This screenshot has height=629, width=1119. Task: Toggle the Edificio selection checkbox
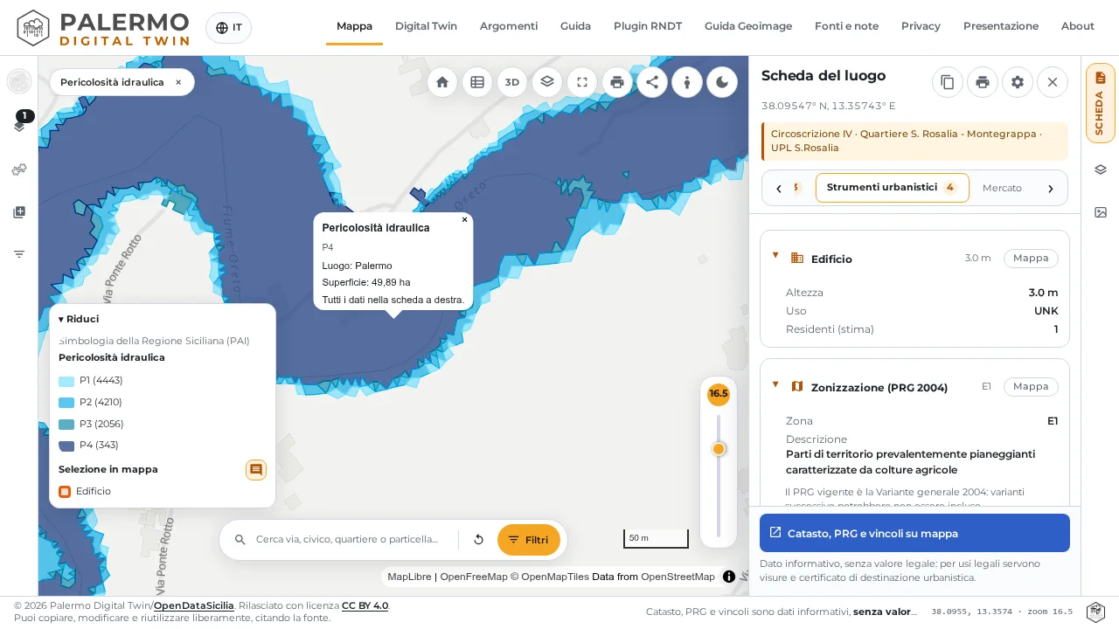pos(65,492)
